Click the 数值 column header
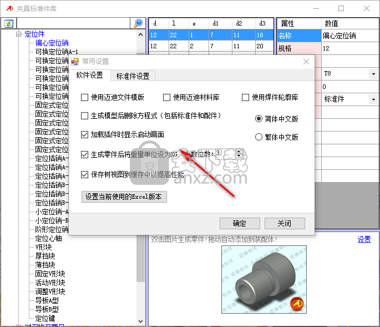 [350, 23]
